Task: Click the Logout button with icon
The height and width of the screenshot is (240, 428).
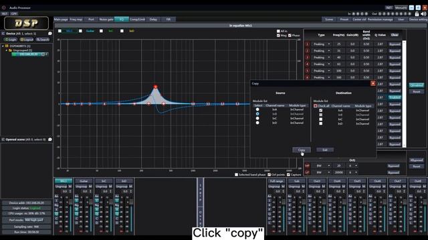Action: click(27, 40)
